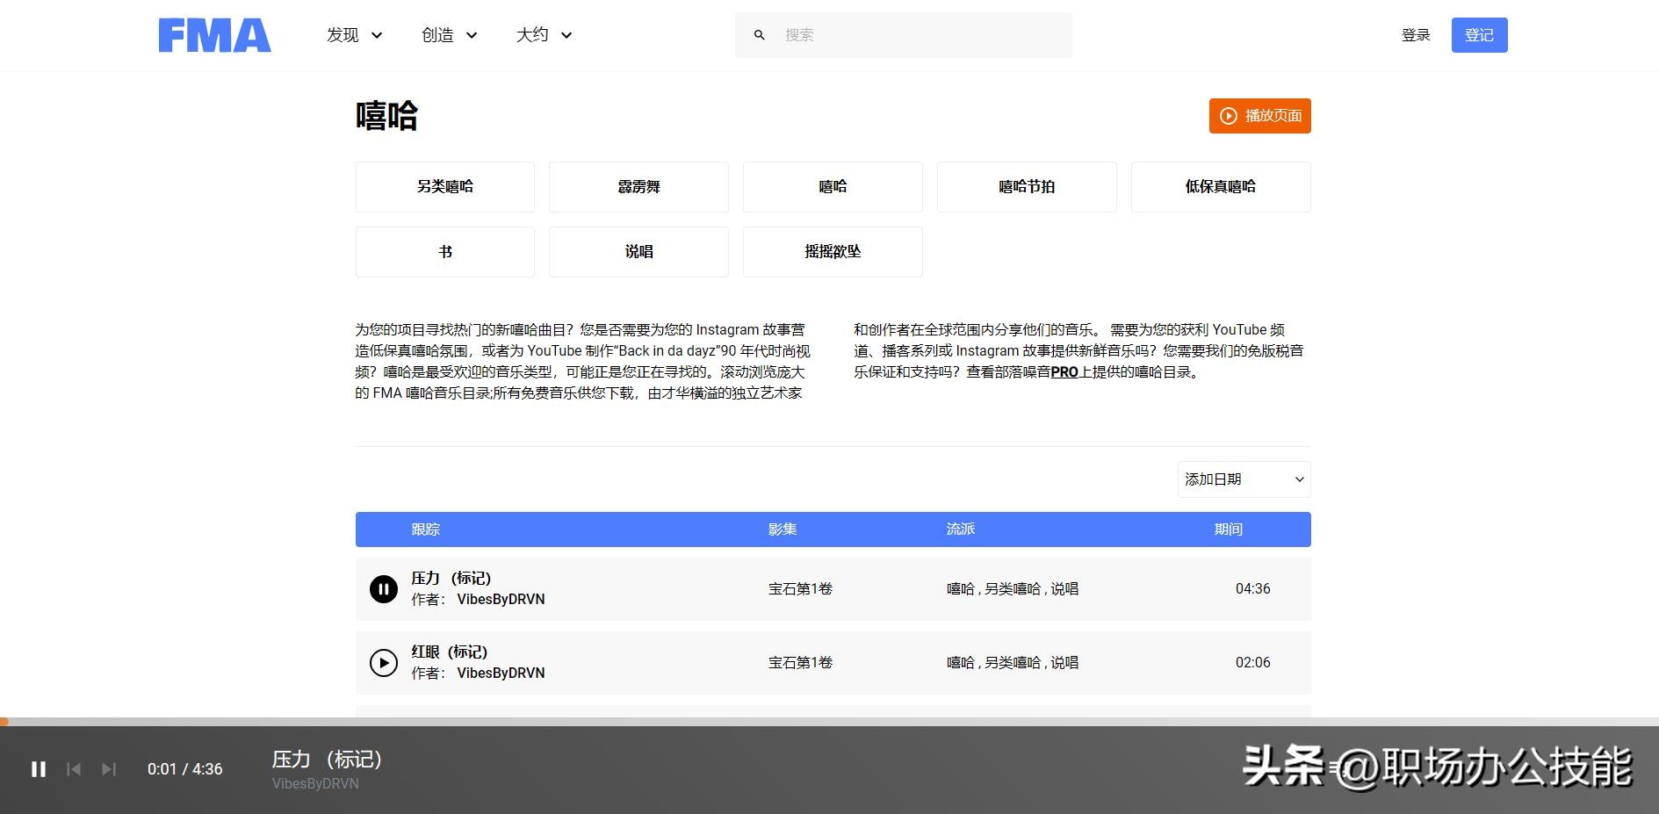Open the PRO link in the description

click(x=1064, y=372)
